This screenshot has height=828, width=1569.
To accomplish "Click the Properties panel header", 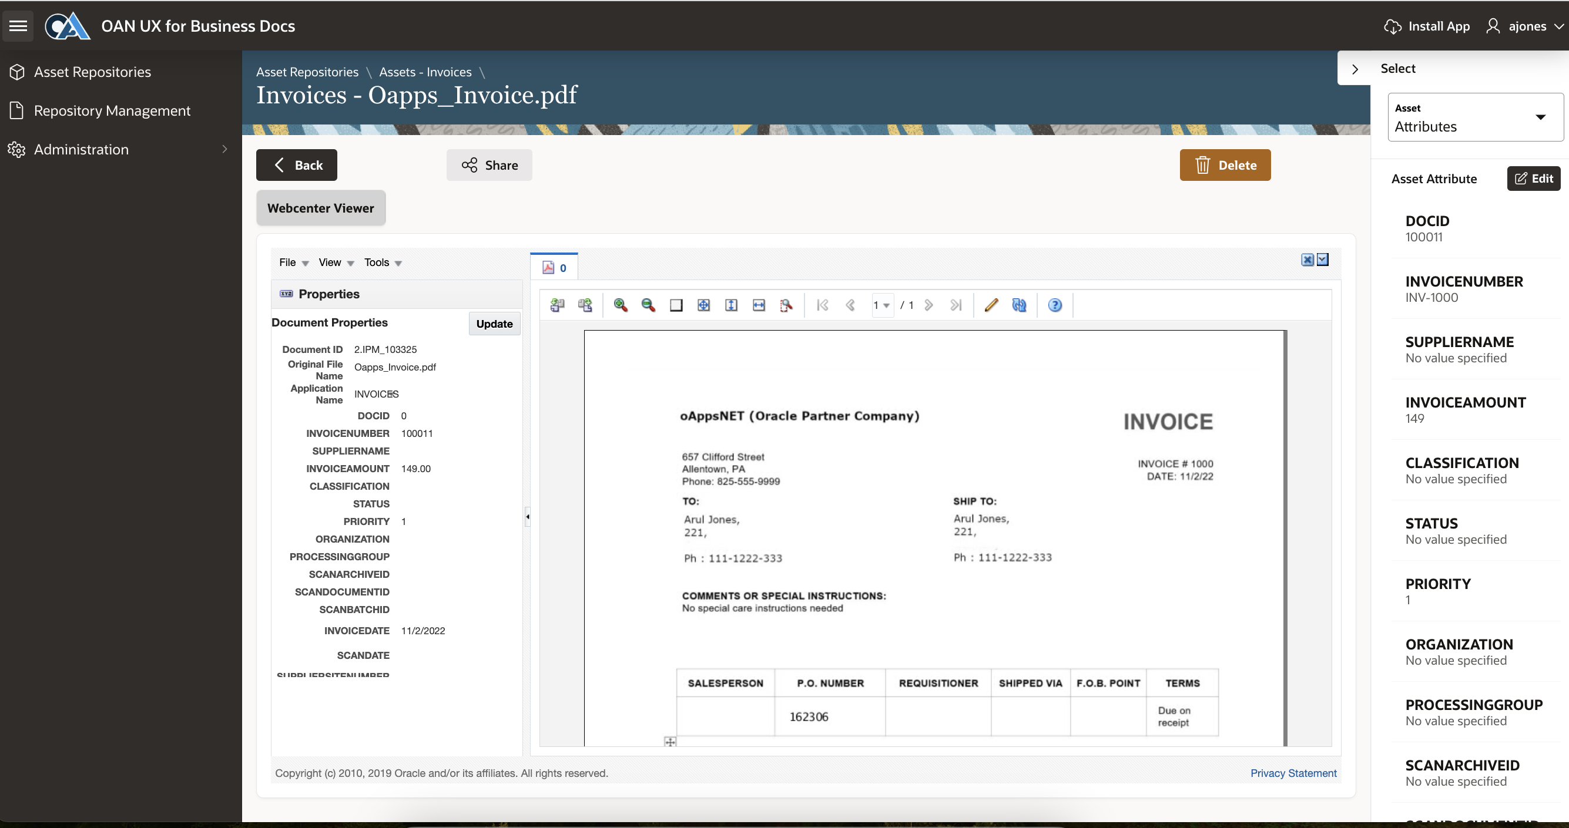I will 397,294.
